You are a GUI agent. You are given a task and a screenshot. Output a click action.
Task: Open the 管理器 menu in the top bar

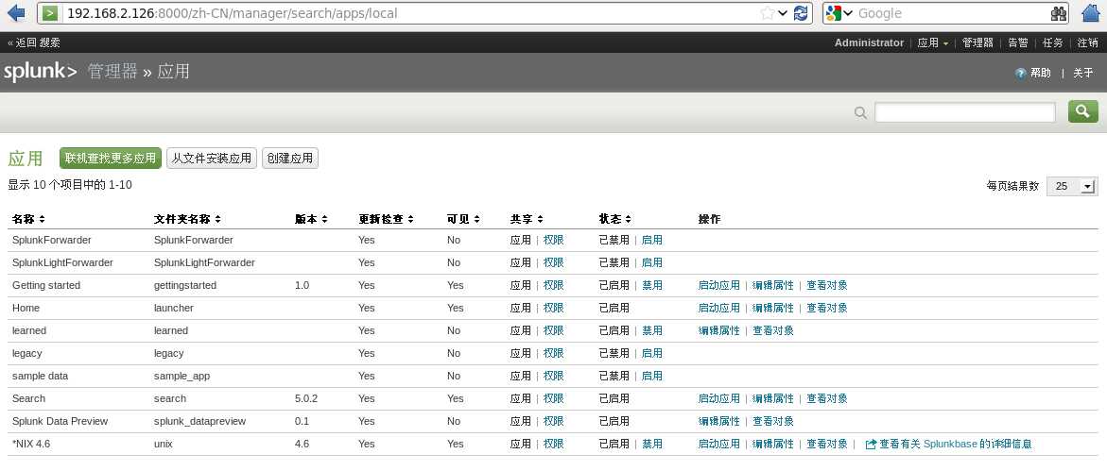[977, 43]
